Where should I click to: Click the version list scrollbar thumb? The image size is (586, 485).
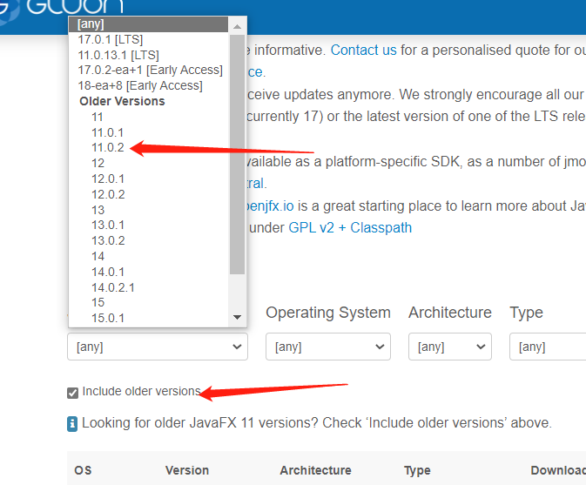click(237, 154)
